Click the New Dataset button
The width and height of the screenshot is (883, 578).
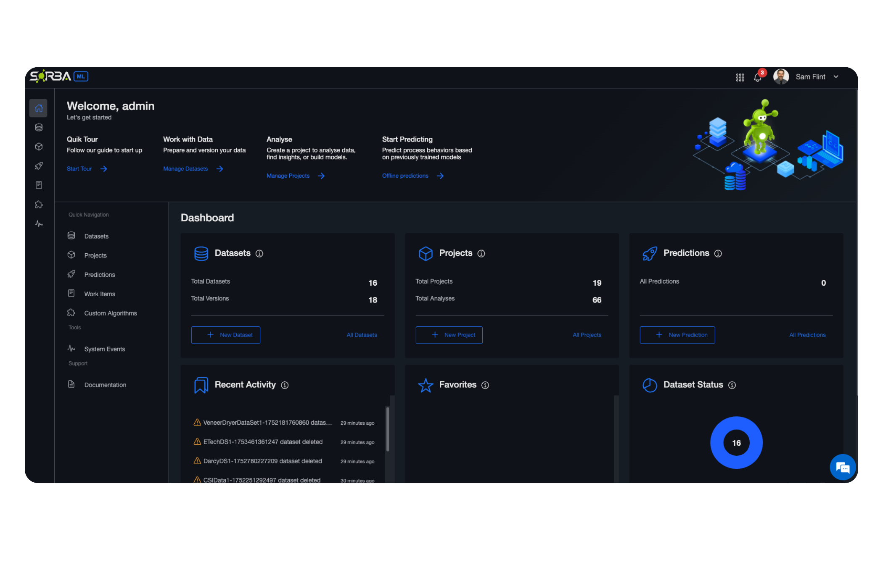225,335
